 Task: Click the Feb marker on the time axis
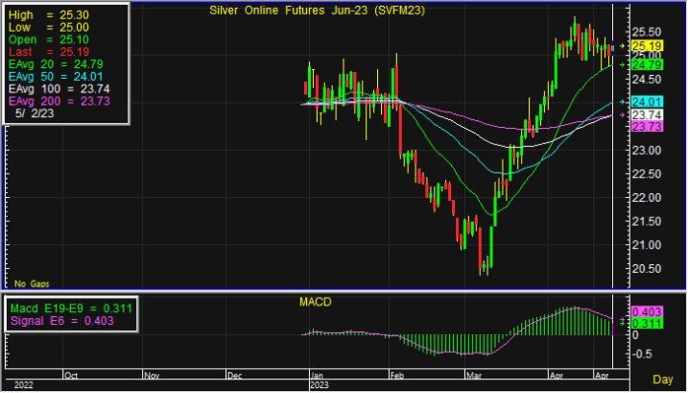point(397,375)
